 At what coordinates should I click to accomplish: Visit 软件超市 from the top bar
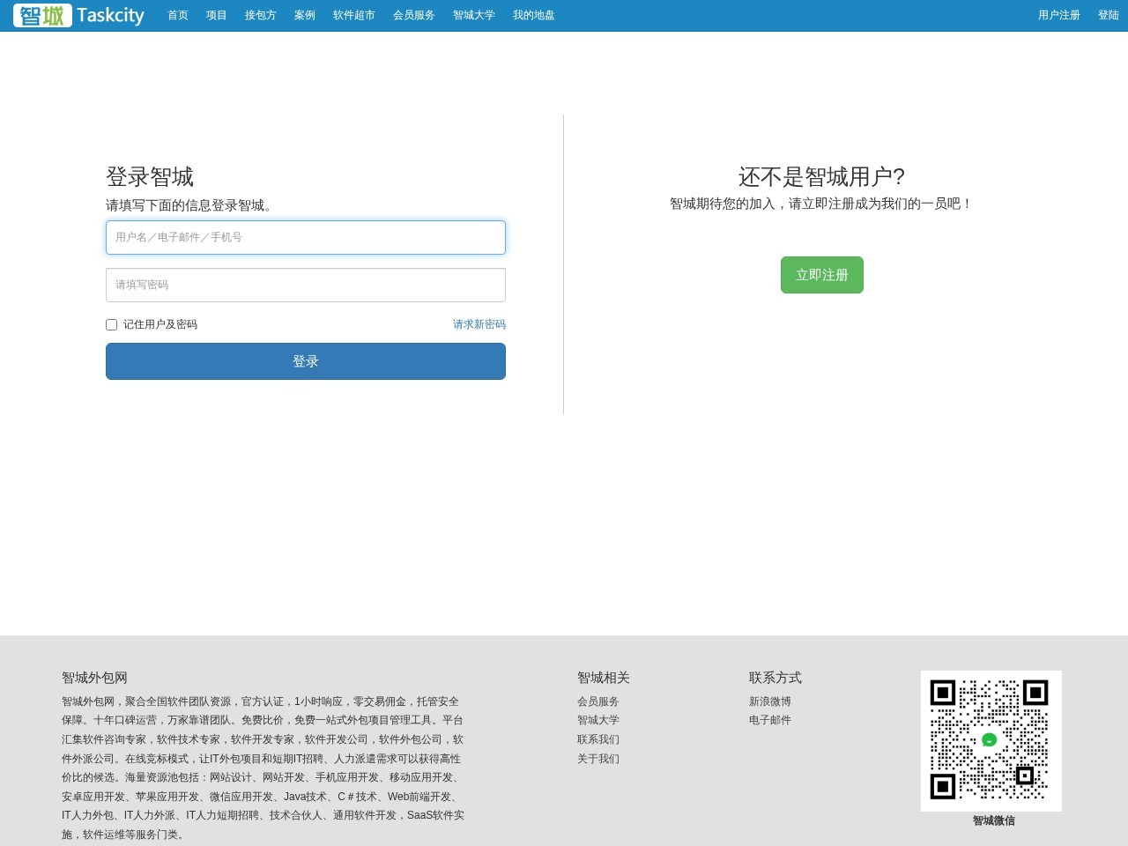tap(354, 15)
